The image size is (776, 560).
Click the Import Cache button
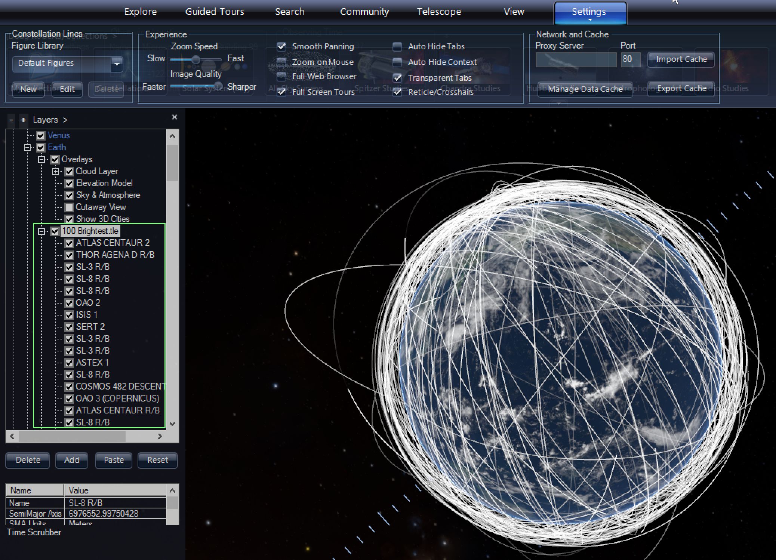(681, 59)
